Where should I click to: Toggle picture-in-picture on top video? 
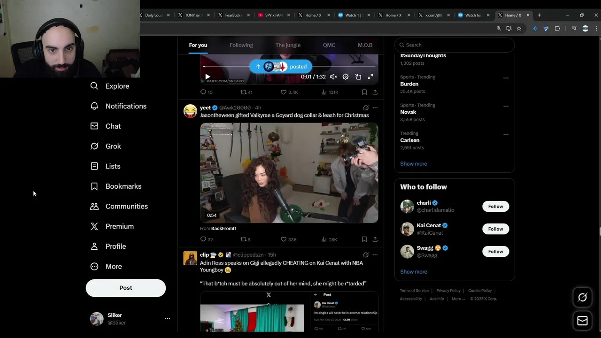[358, 77]
